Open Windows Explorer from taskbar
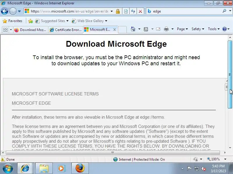Image resolution: width=233 pixels, height=174 pixels. tap(44, 168)
